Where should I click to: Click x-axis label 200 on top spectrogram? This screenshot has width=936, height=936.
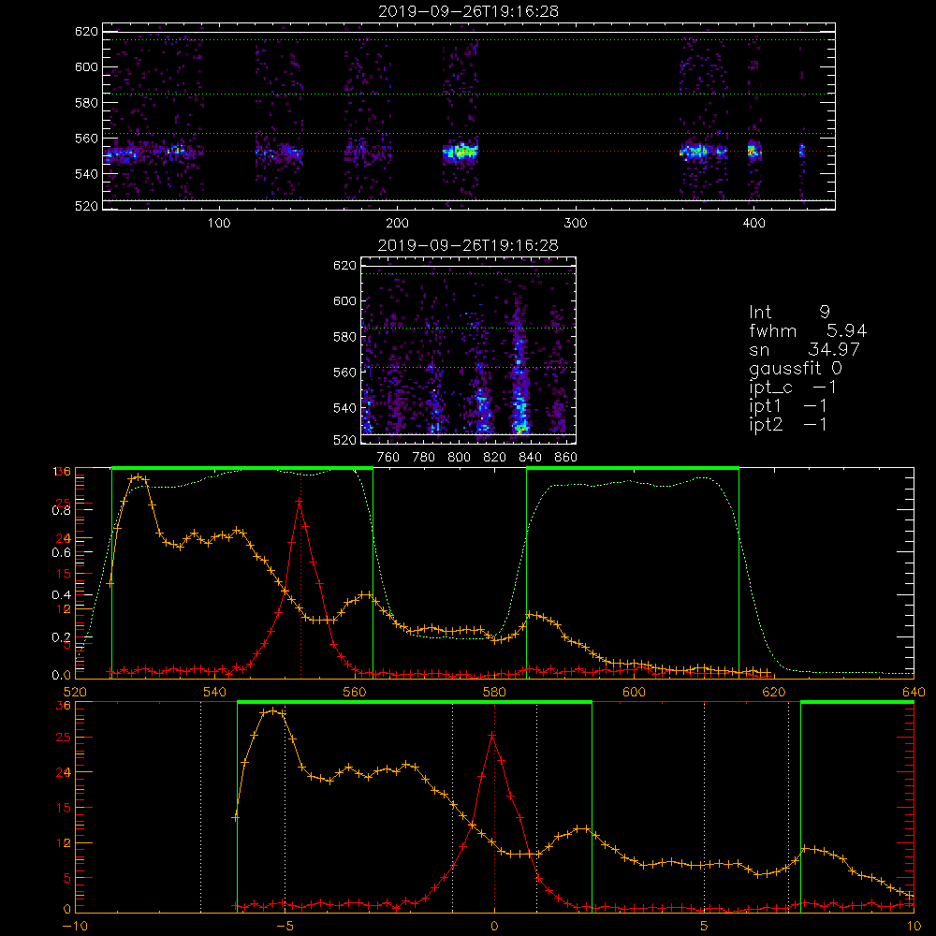(x=397, y=224)
